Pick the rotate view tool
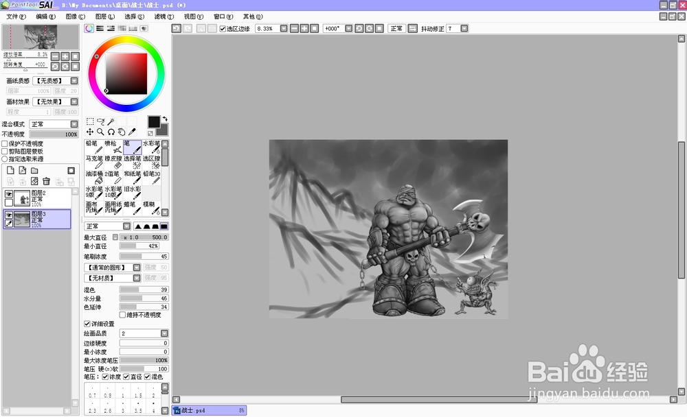This screenshot has height=417, width=687. coord(111,132)
